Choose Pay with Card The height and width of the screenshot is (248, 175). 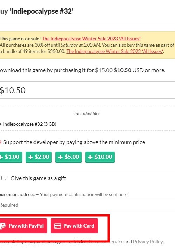[x=74, y=226]
